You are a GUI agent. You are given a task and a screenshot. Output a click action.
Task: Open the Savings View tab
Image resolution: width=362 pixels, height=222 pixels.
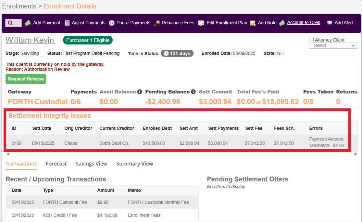tap(92, 164)
